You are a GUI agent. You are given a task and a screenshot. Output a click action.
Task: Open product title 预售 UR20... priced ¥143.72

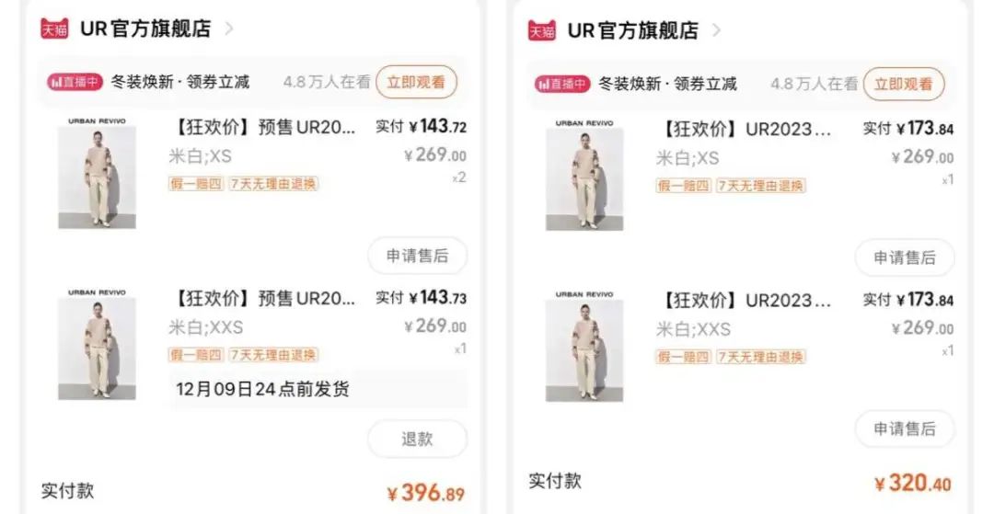point(263,127)
